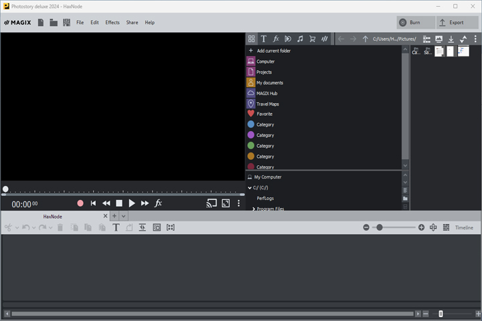Click the Export button
The image size is (482, 321).
[x=457, y=23]
